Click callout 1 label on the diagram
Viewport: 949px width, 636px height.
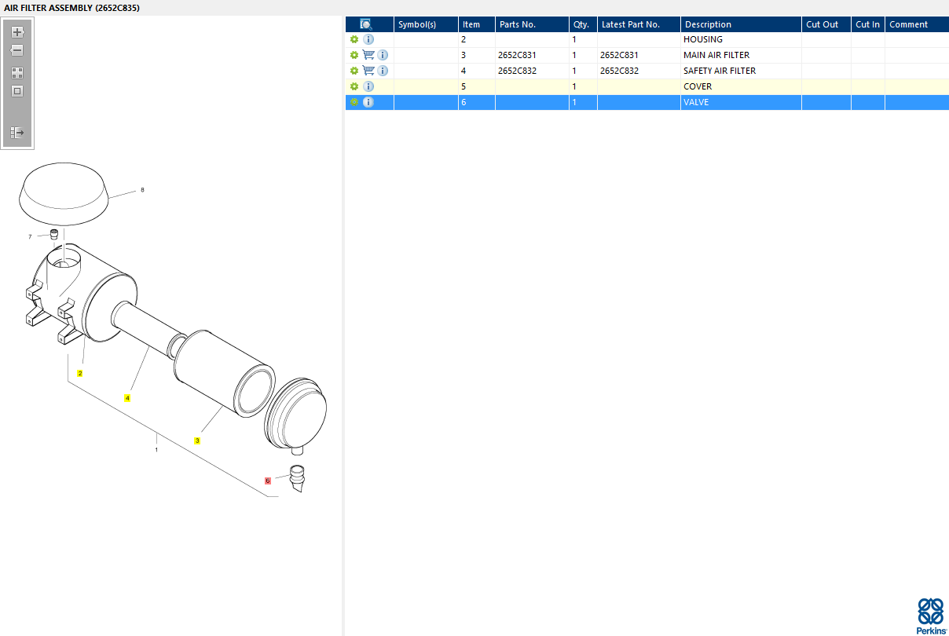[156, 450]
